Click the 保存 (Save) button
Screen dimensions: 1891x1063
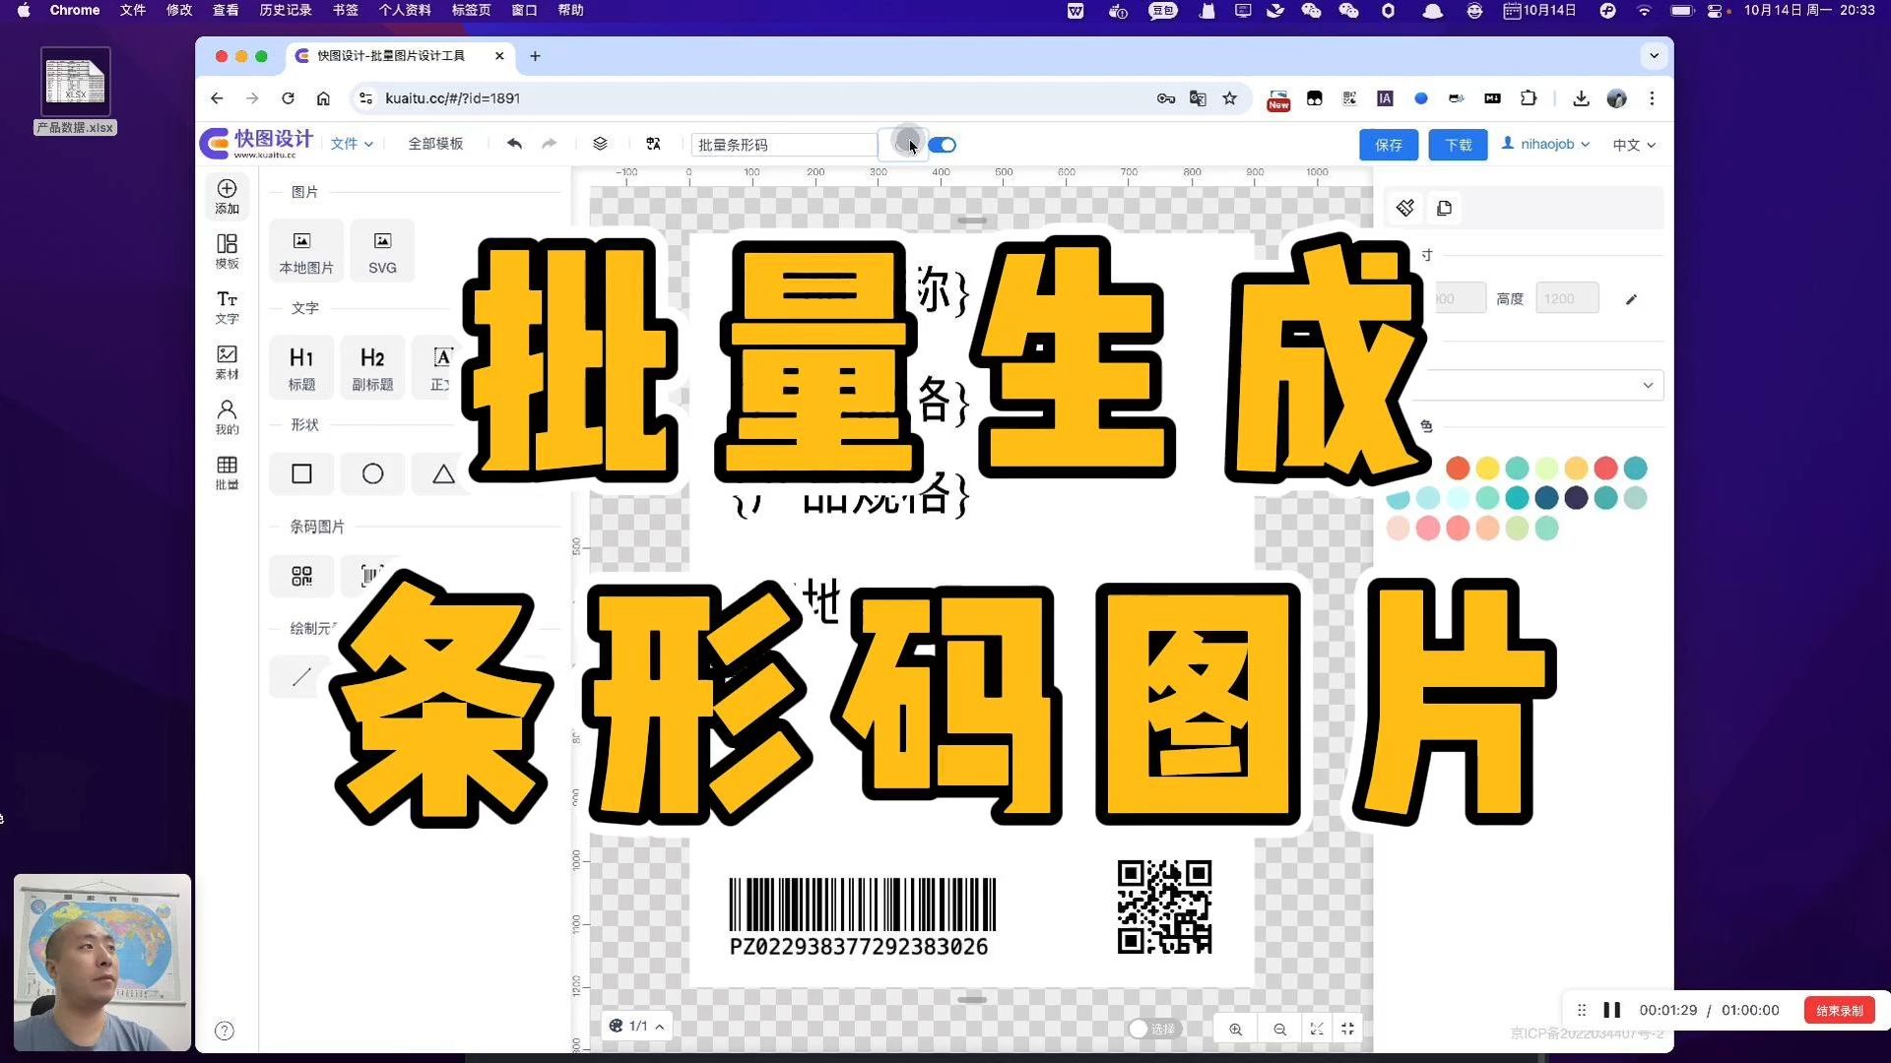click(x=1388, y=144)
